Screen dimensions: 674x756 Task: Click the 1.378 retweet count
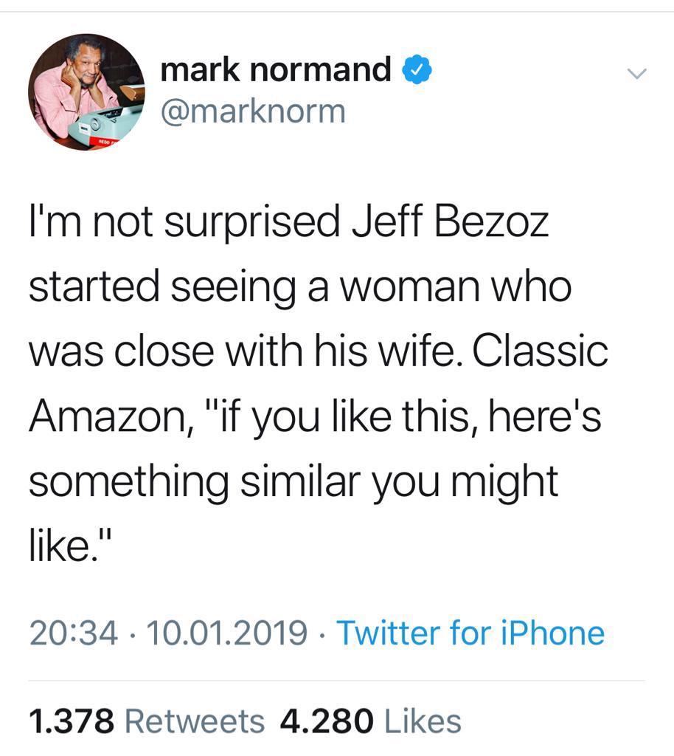pyautogui.click(x=71, y=721)
